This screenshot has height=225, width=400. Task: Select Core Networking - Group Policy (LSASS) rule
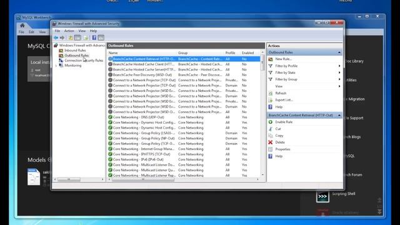(184, 133)
